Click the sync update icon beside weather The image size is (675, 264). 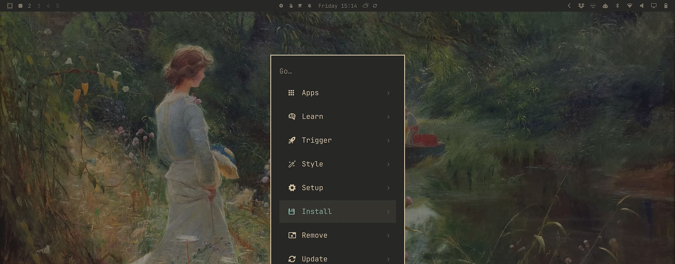click(375, 6)
